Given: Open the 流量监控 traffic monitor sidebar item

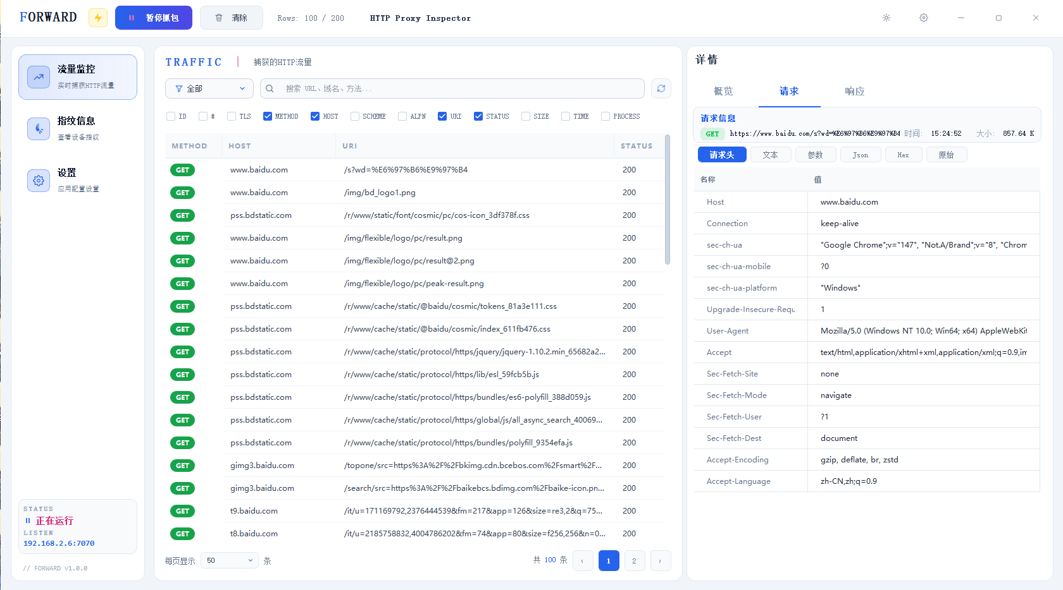Looking at the screenshot, I should pos(78,77).
